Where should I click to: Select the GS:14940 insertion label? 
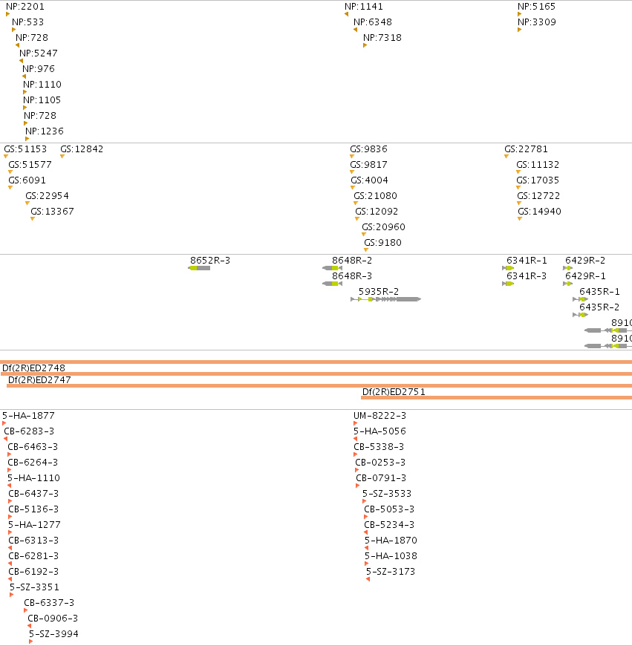click(540, 212)
